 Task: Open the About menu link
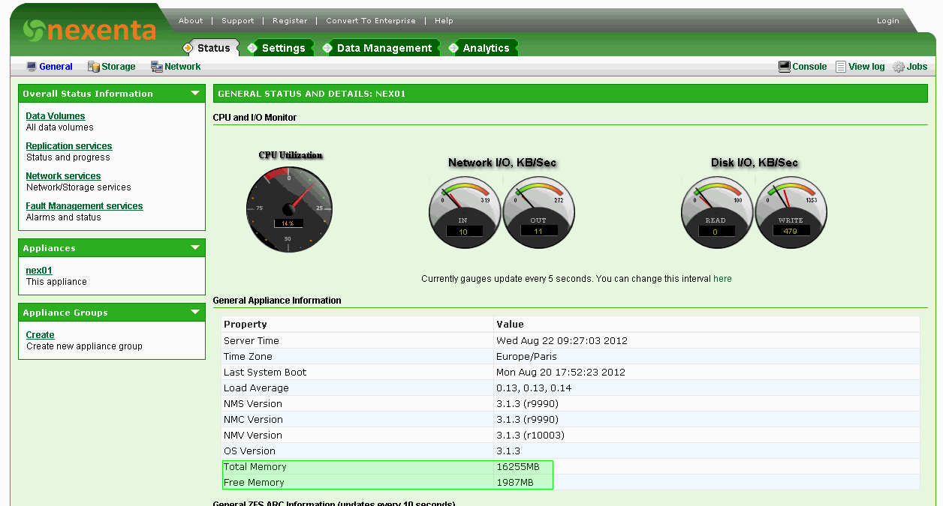click(191, 21)
